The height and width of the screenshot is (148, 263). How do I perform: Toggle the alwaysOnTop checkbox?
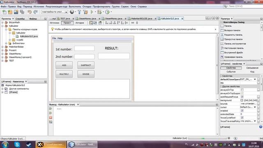(x=242, y=90)
